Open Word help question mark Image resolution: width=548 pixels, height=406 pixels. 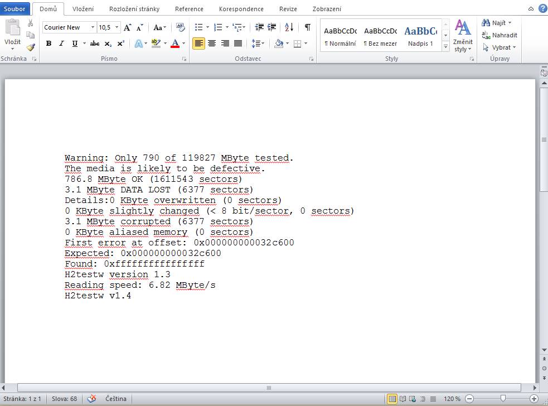(x=543, y=9)
